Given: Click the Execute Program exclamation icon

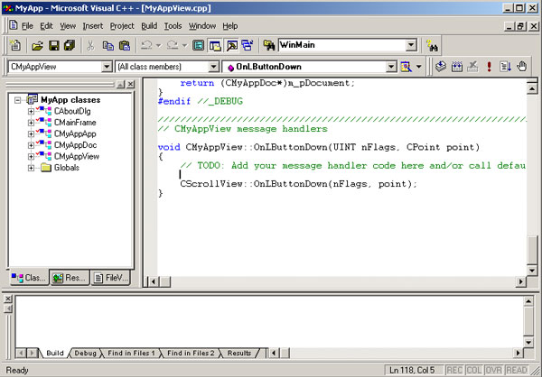Looking at the screenshot, I should pos(489,66).
